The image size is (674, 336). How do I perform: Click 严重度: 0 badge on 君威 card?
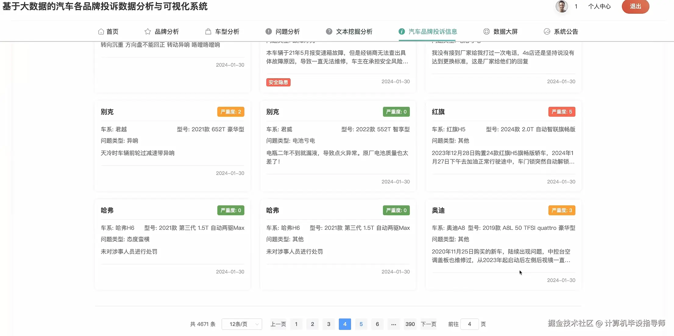(396, 112)
